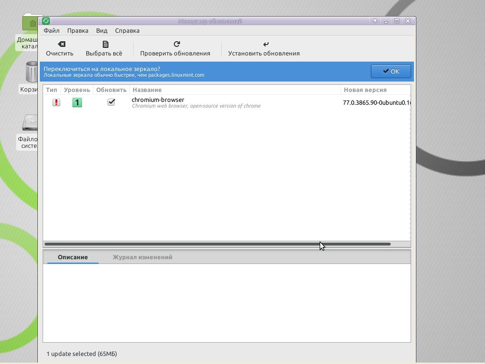Sort by the Новая версия column header
Viewport: 485px width, 364px height.
point(376,90)
